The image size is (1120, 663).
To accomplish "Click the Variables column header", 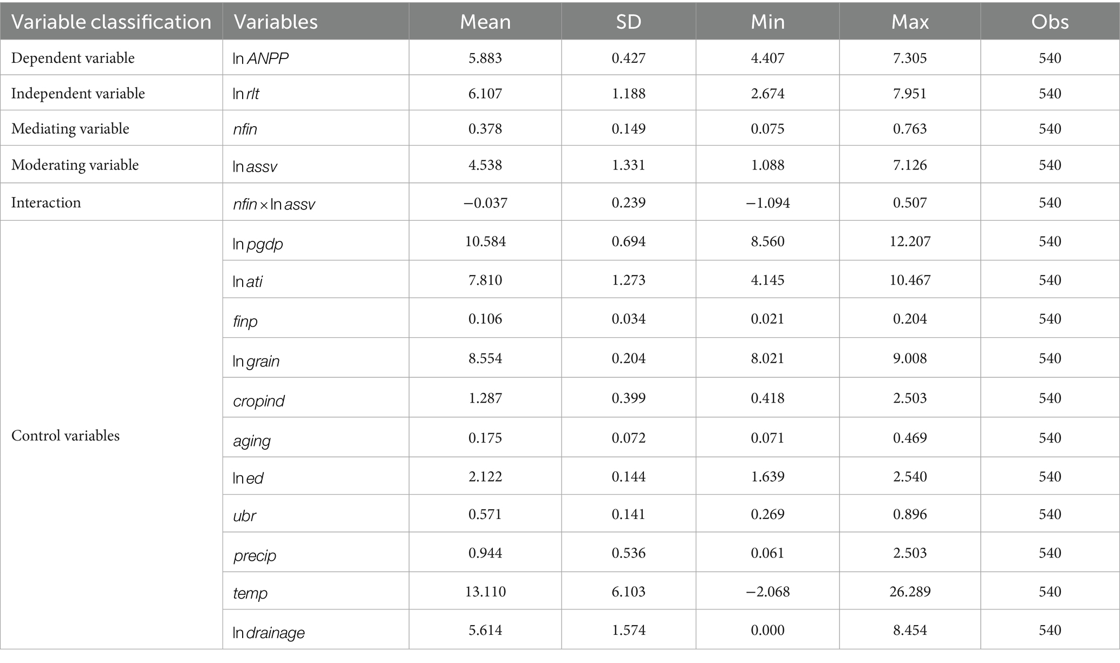I will pos(276,22).
